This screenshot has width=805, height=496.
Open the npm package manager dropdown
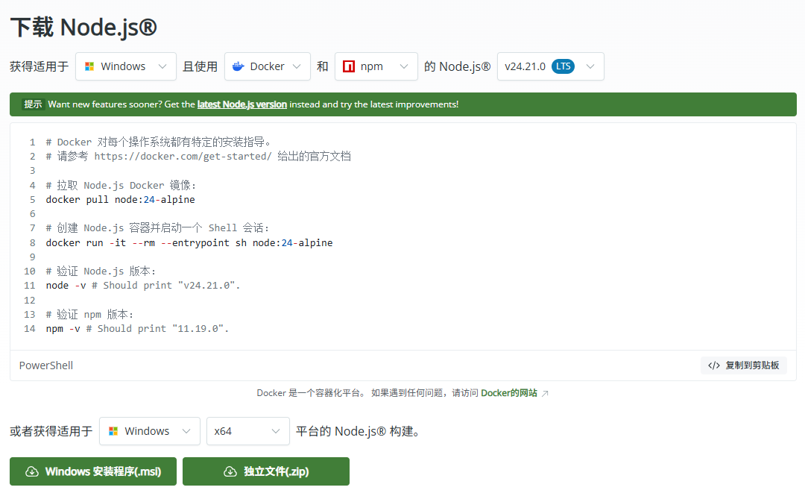click(x=376, y=66)
